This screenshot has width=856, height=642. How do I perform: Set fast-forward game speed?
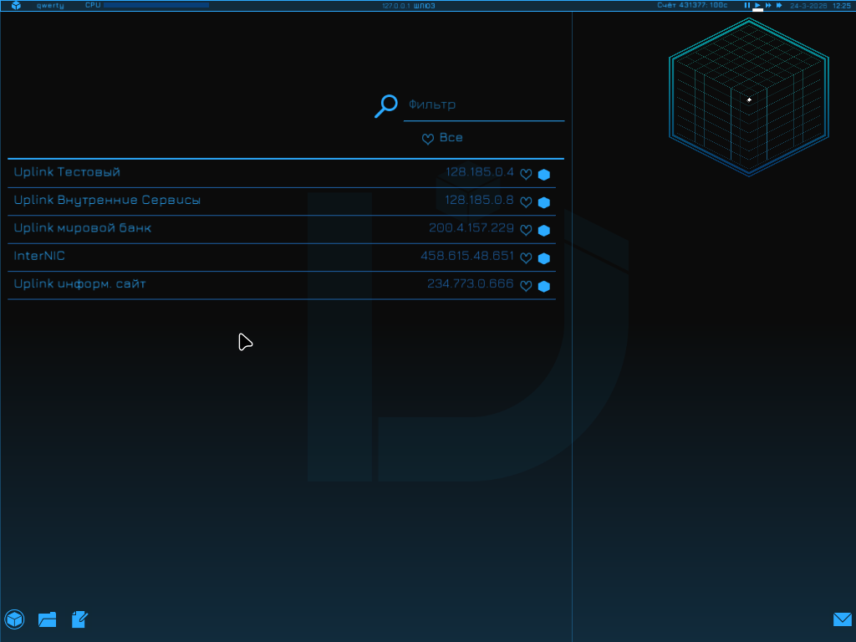coord(768,5)
